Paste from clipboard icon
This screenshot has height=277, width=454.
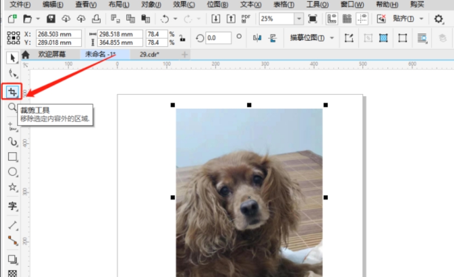(146, 19)
